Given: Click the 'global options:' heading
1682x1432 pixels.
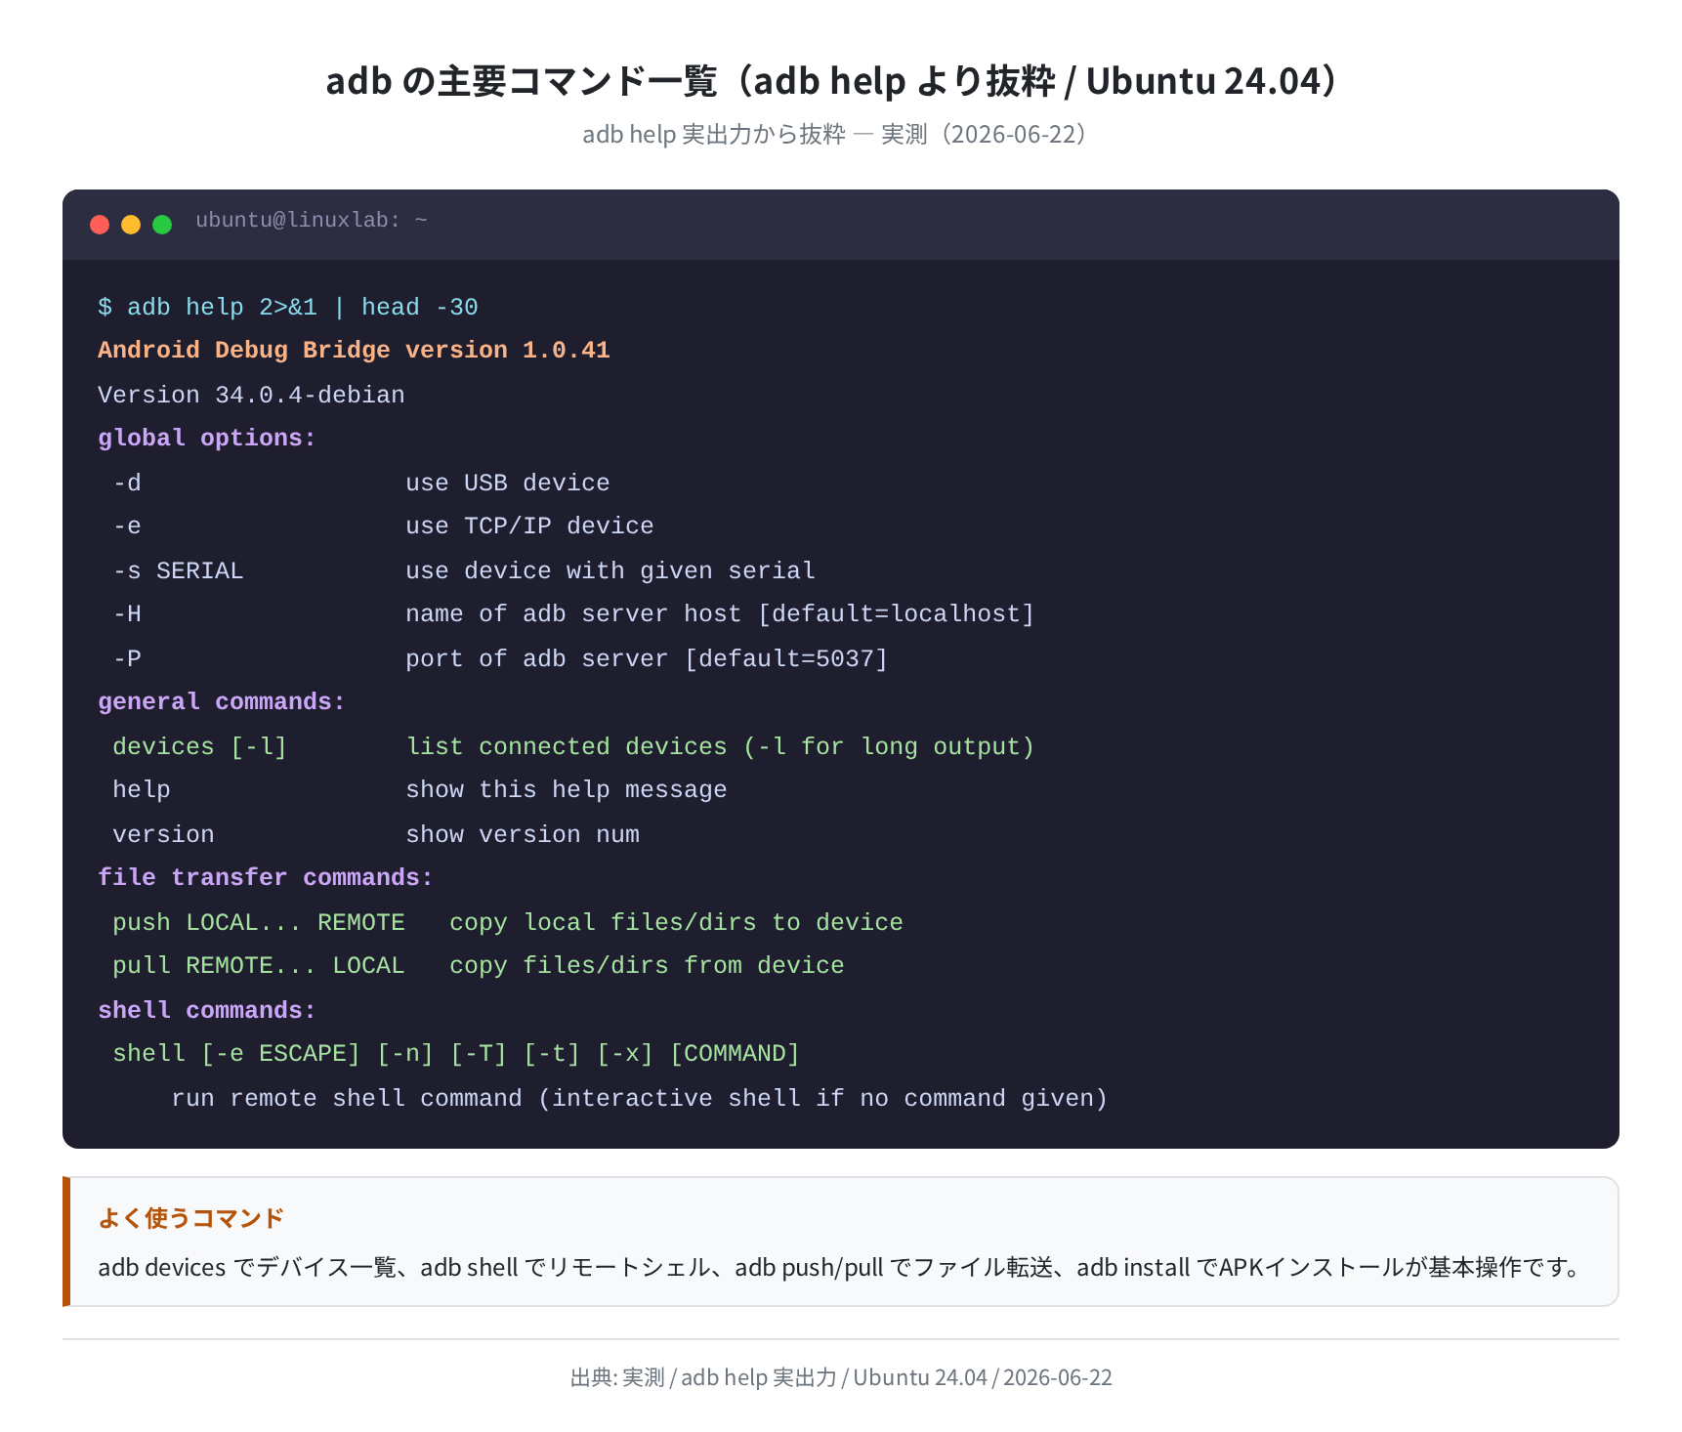Looking at the screenshot, I should coord(207,439).
